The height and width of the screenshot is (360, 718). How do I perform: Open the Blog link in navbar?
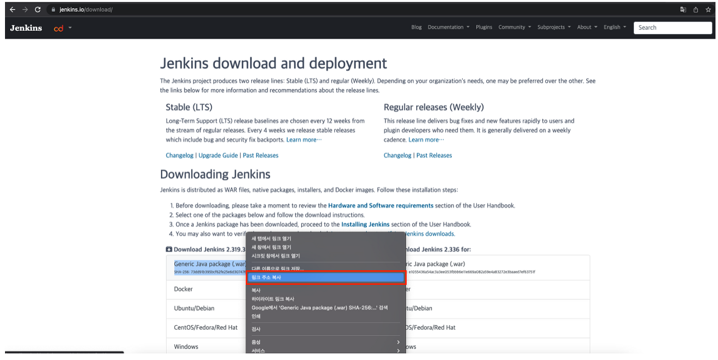[x=416, y=27]
